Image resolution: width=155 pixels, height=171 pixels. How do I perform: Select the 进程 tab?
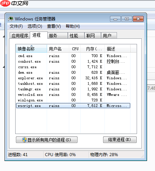coord(39,35)
